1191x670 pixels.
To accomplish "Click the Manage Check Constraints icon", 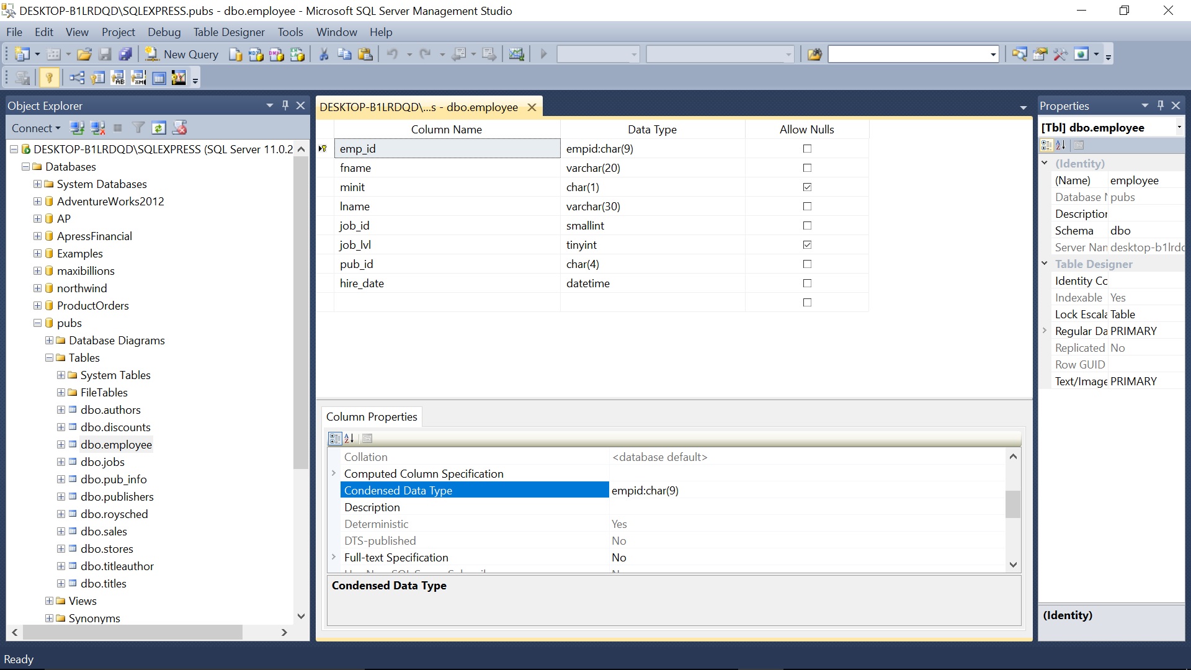I will tap(159, 78).
